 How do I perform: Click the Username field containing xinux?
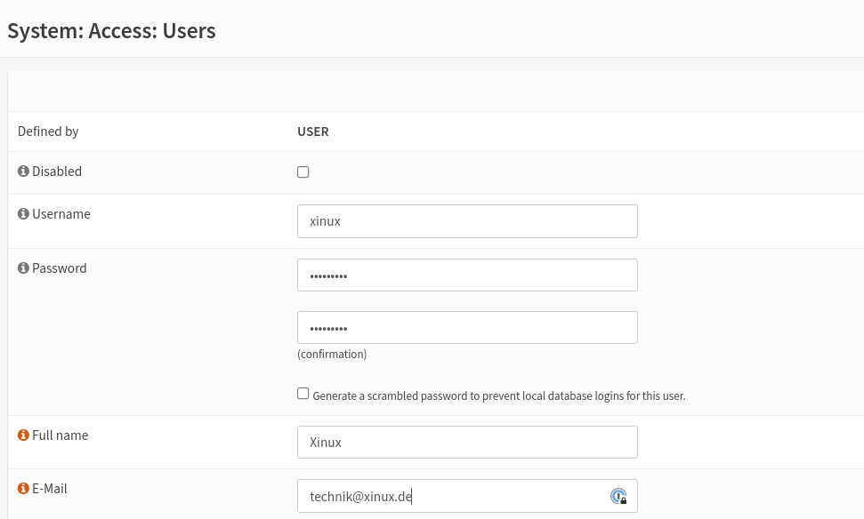[x=467, y=221]
